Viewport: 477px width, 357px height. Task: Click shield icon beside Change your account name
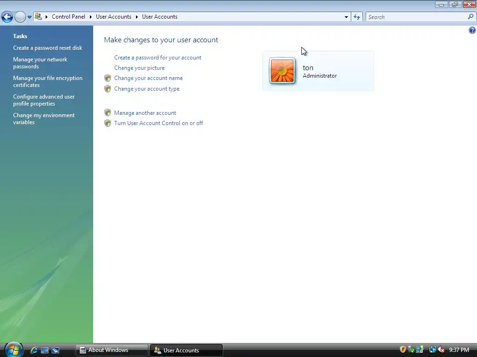[108, 78]
